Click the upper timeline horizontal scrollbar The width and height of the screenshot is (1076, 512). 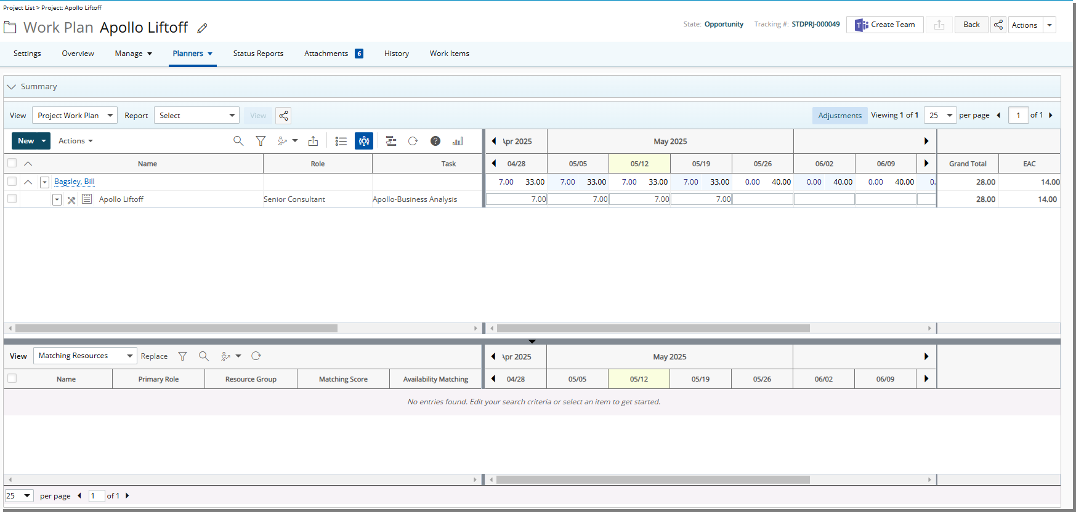pos(653,329)
